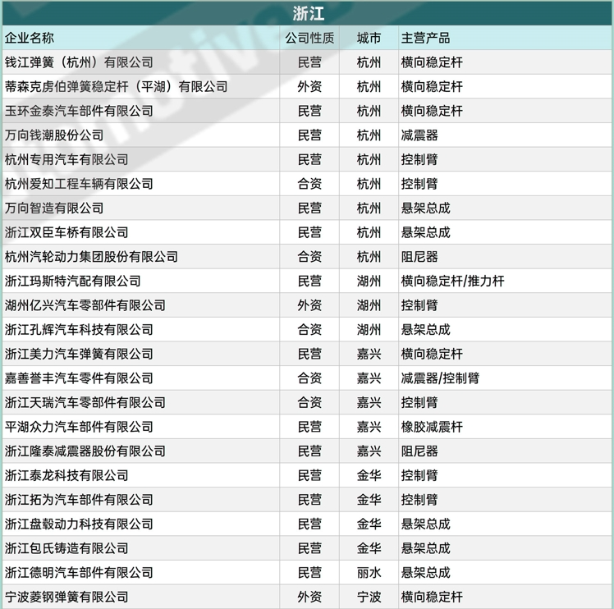Click 外资 in 蒂森克虏伯 row
The image size is (614, 609).
click(309, 86)
